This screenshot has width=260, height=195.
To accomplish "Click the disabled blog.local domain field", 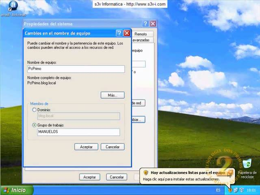I will (x=78, y=116).
